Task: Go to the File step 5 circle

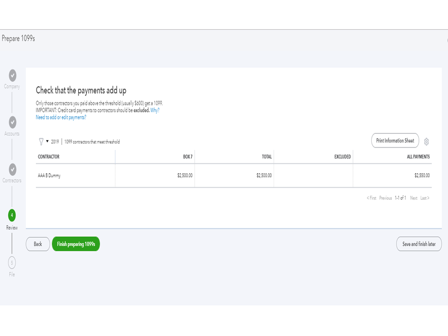Action: coord(12,263)
